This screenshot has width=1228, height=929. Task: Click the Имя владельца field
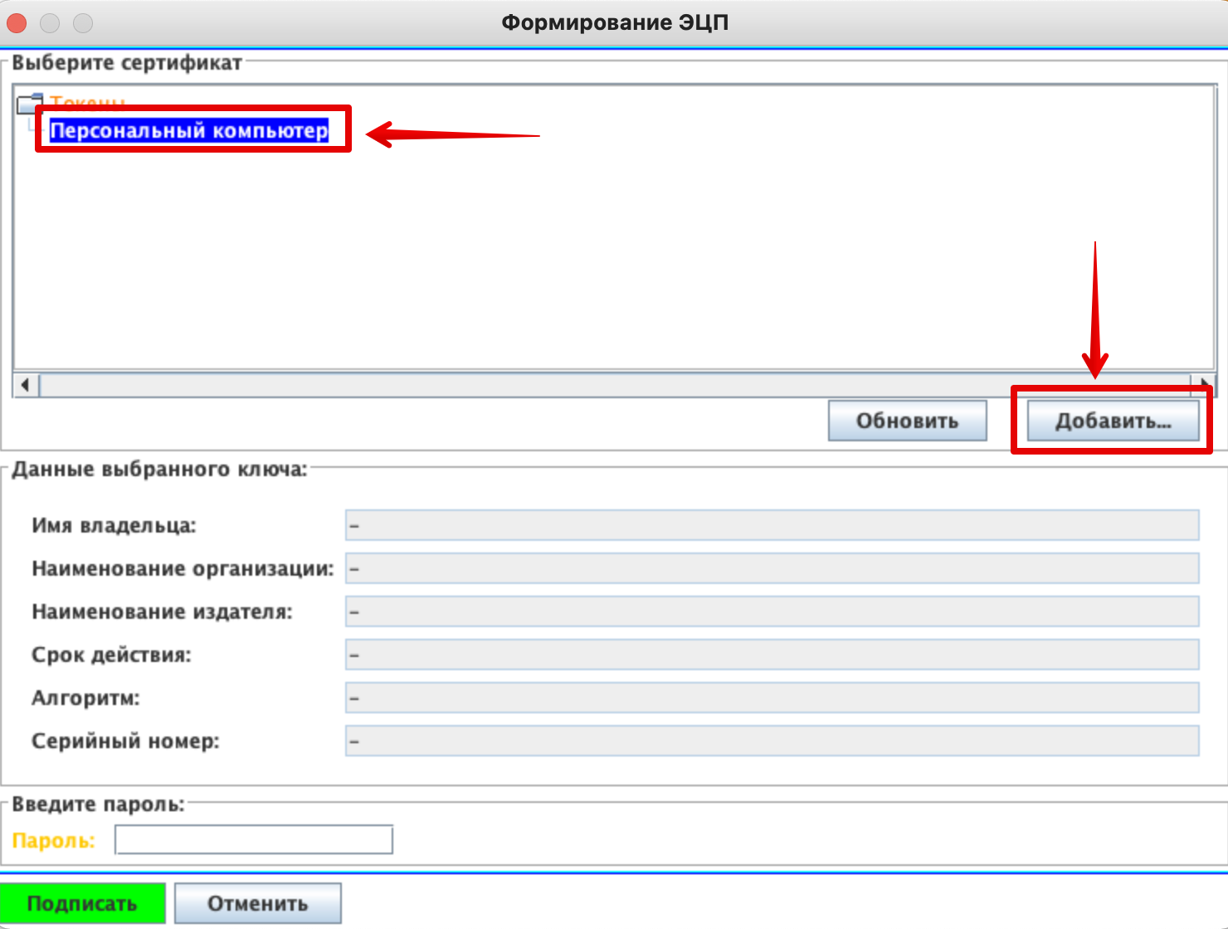pyautogui.click(x=772, y=525)
